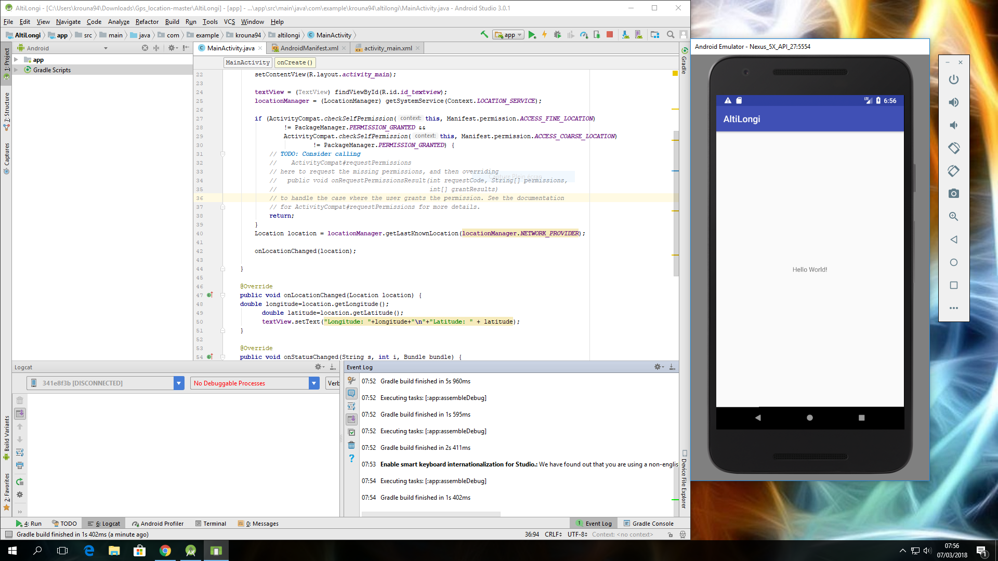This screenshot has height=561, width=998.
Task: Toggle the emulator volume up control
Action: pyautogui.click(x=953, y=102)
